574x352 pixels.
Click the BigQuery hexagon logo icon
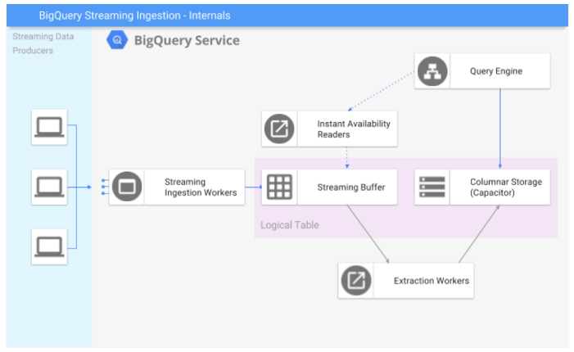click(x=117, y=40)
